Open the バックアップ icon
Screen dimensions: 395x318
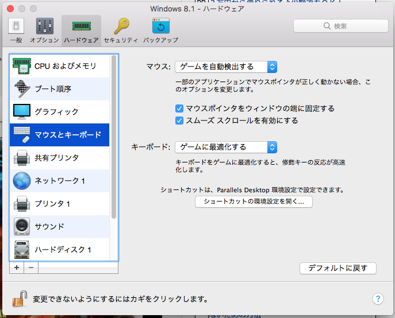(161, 26)
